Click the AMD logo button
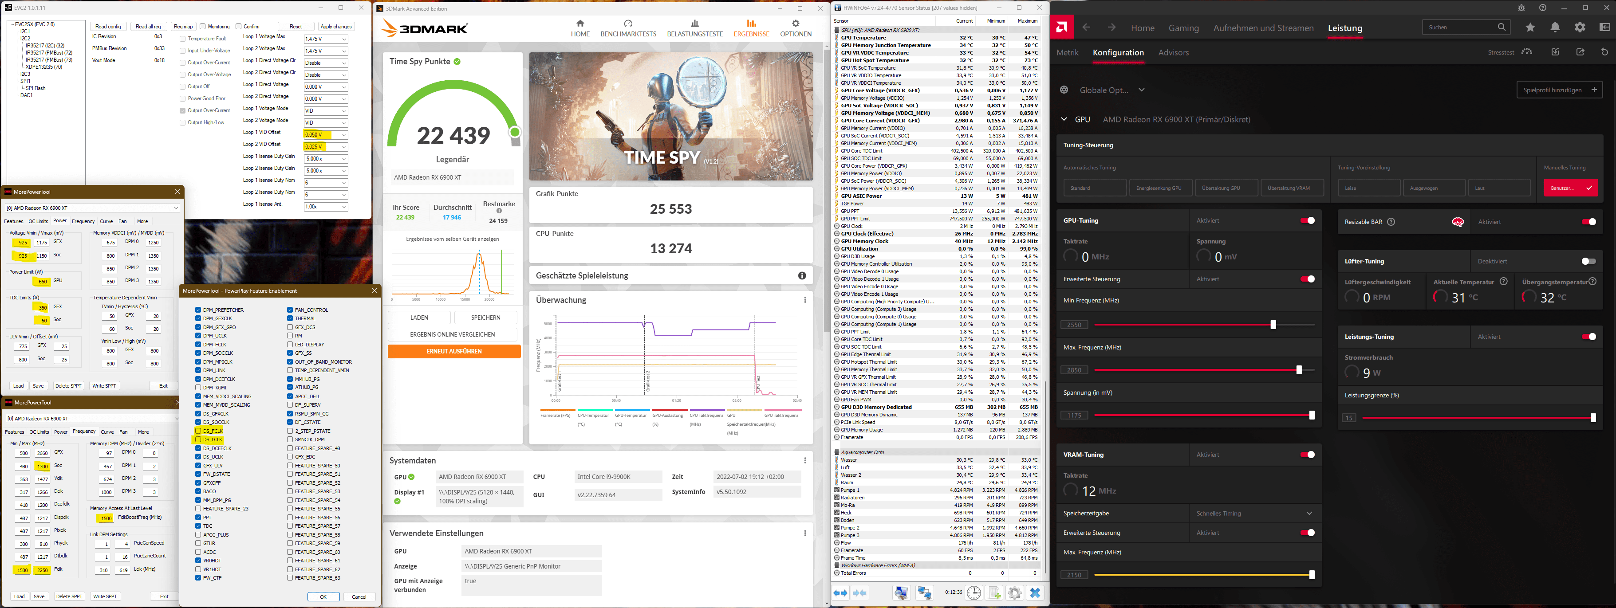Viewport: 1616px width, 608px height. (1061, 27)
